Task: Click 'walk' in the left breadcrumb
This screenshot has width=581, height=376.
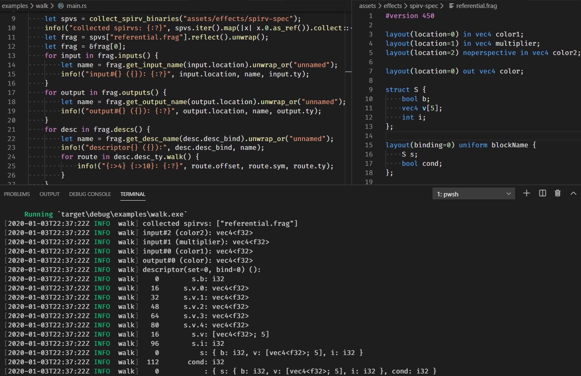Action: click(42, 6)
